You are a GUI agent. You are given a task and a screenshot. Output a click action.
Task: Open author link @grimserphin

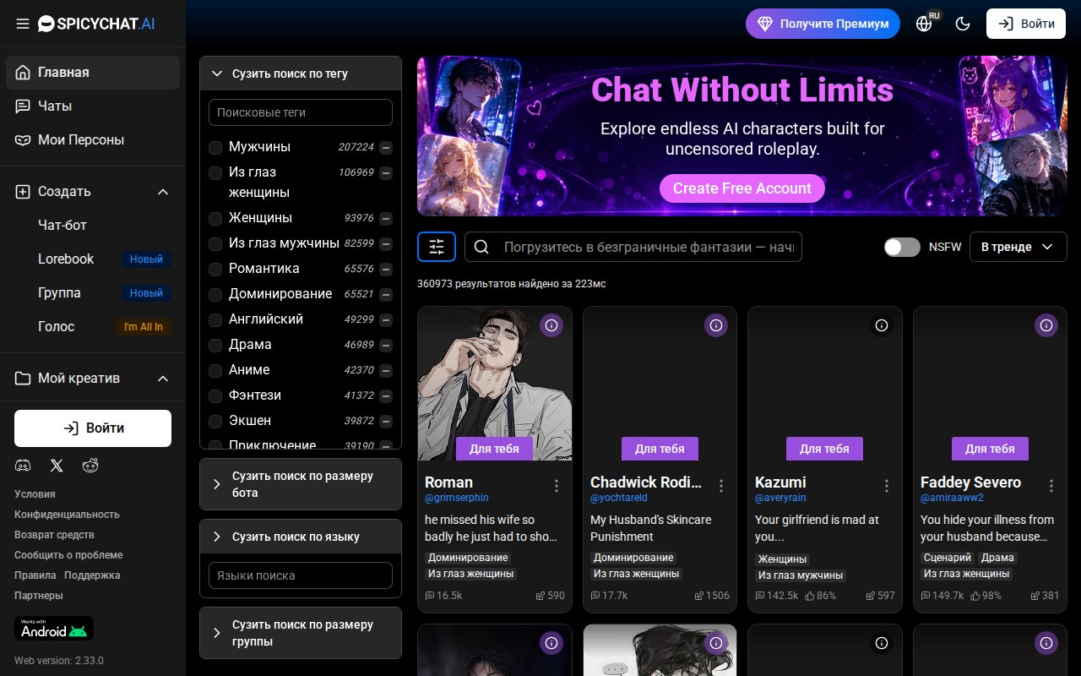pos(457,499)
